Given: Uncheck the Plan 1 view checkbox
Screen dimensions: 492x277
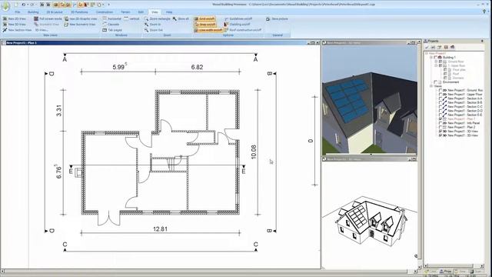Looking at the screenshot, I should click(440, 119).
